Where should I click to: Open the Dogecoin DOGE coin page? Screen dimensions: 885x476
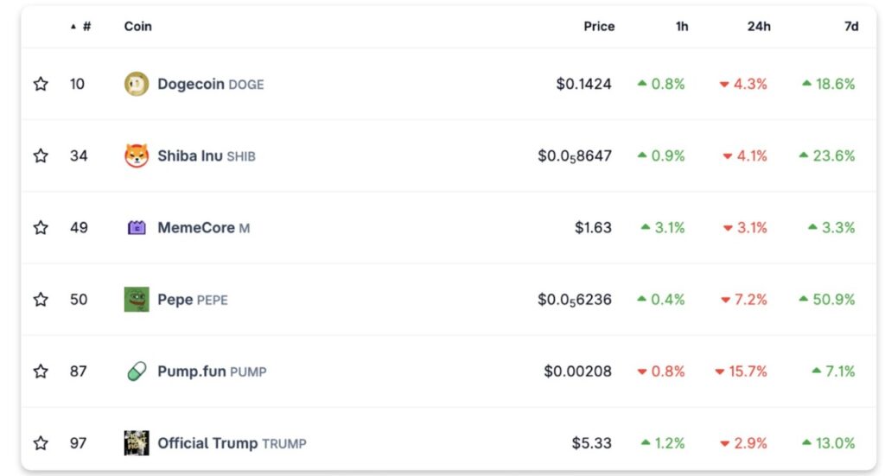(x=210, y=84)
